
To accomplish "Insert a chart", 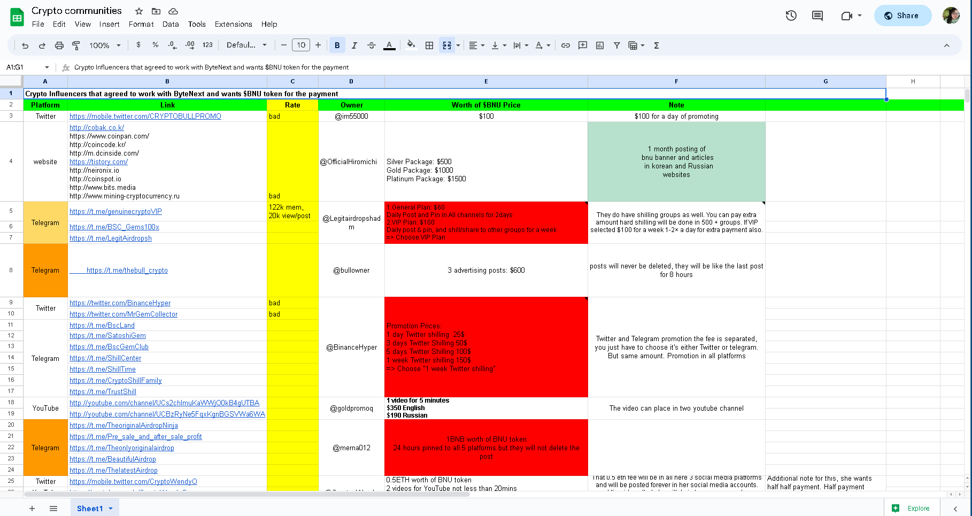I will [x=600, y=45].
